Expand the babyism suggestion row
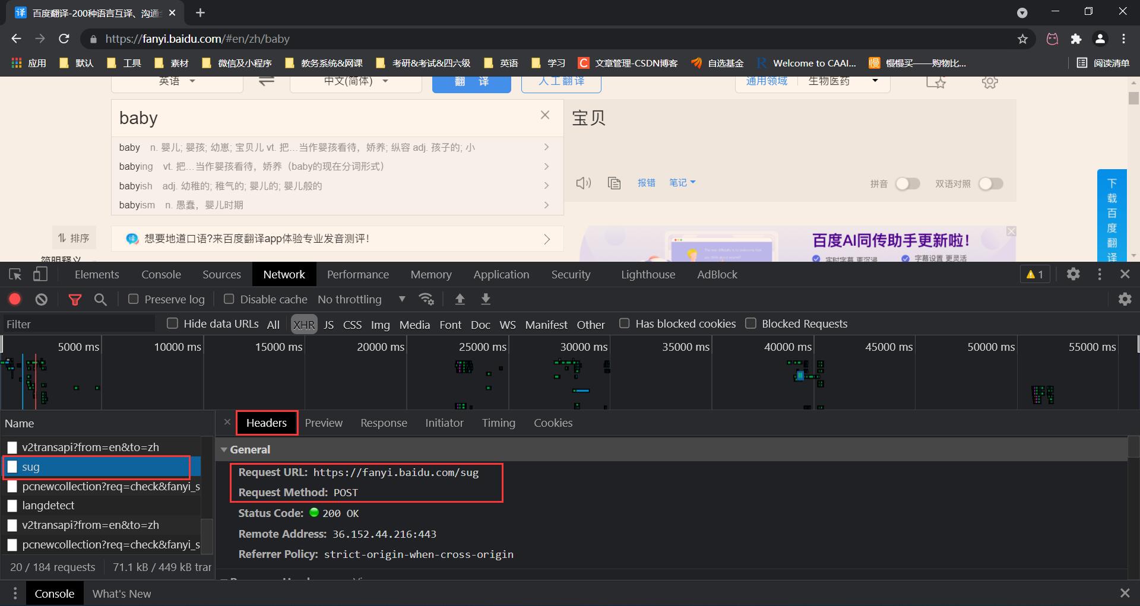The height and width of the screenshot is (606, 1140). (337, 205)
